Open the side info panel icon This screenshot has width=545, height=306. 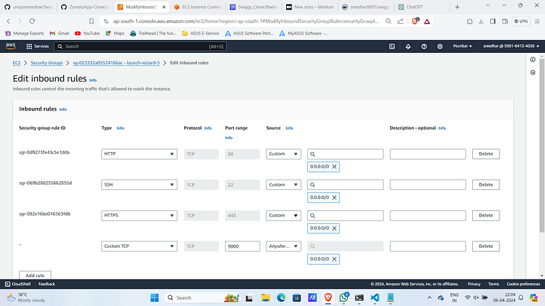533,60
